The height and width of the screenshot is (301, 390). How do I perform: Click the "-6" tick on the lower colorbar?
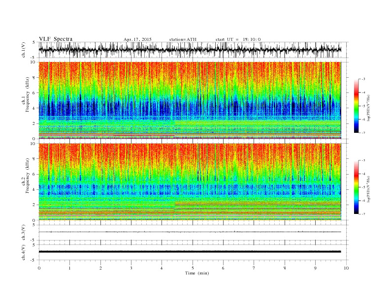coord(363,201)
